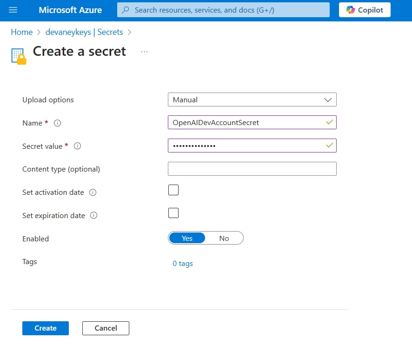
Task: Click the Content type input field
Action: (x=252, y=169)
